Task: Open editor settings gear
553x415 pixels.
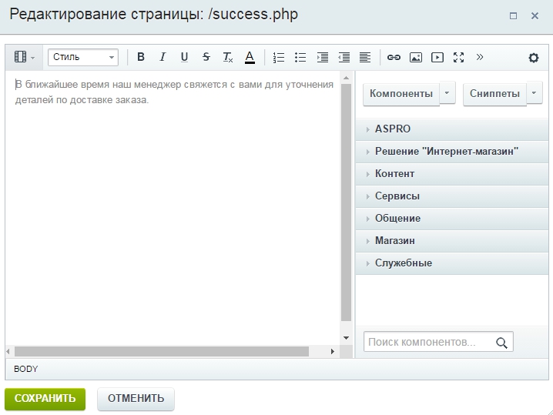Action: 534,58
